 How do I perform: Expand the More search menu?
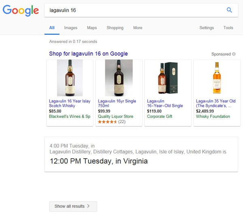coord(138,28)
